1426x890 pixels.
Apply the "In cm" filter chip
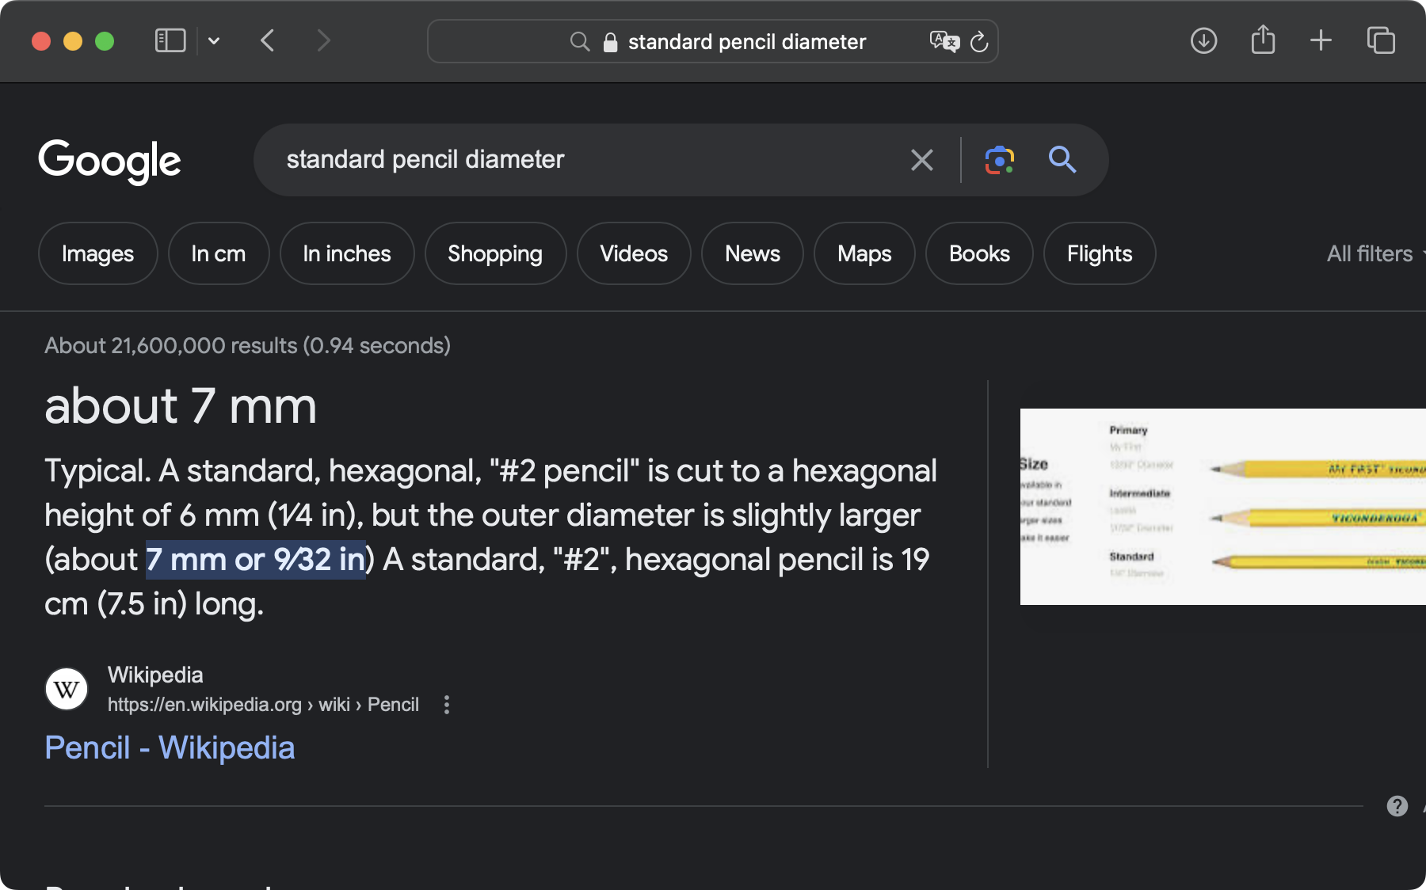point(218,253)
